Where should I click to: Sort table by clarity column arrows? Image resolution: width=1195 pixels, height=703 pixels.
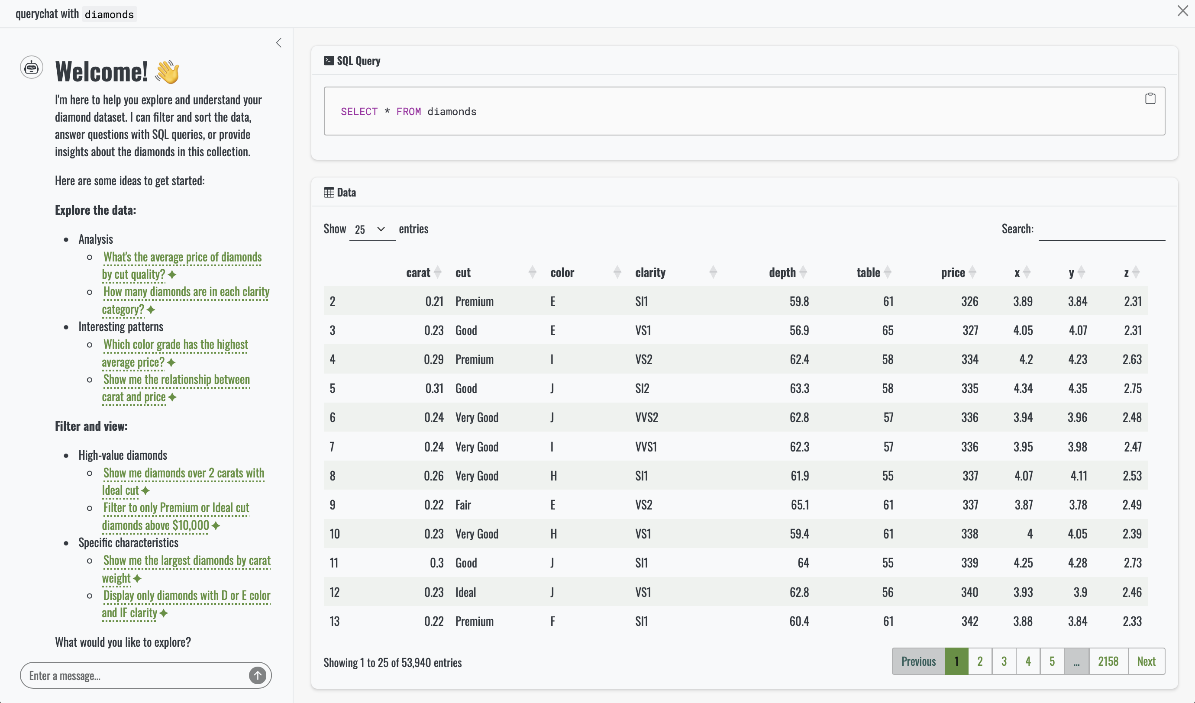713,273
